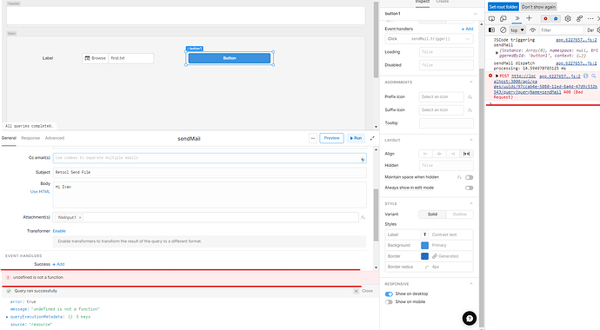The image size is (600, 330).
Task: Enable the Transformer via Enable link
Action: 59,231
